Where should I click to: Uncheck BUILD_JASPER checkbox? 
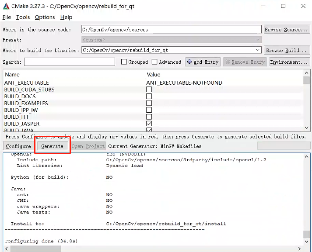pyautogui.click(x=149, y=124)
